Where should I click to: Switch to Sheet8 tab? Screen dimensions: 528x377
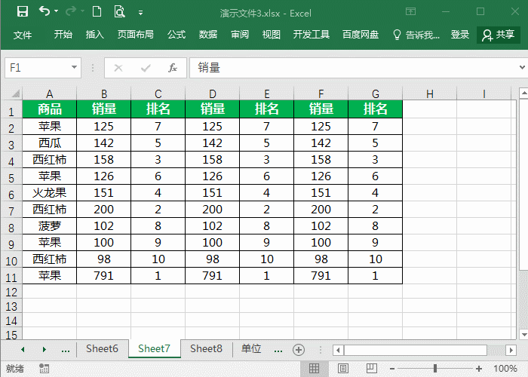coord(206,348)
